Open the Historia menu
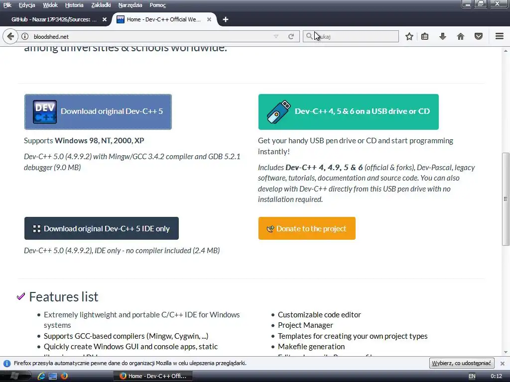Image resolution: width=510 pixels, height=382 pixels. (x=74, y=5)
